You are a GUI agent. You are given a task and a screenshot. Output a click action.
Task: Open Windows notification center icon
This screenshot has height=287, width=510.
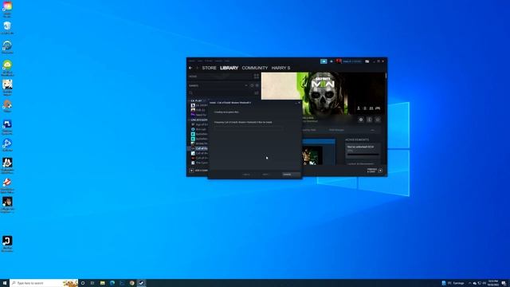pyautogui.click(x=504, y=283)
